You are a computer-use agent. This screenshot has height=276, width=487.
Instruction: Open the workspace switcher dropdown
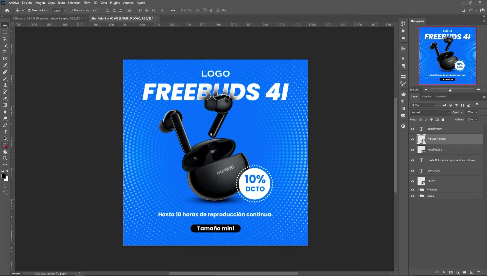click(x=472, y=10)
